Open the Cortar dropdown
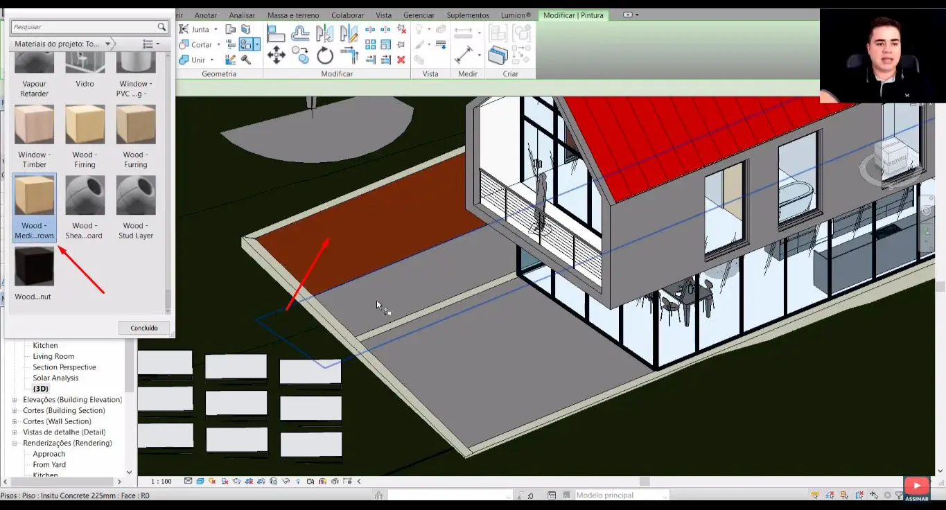The image size is (946, 510). tap(218, 44)
